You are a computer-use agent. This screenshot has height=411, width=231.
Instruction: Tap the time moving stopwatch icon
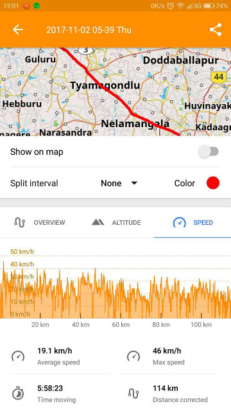[x=18, y=393]
